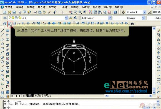Switch to the 模型 tab
The image size is (161, 109).
tap(30, 96)
